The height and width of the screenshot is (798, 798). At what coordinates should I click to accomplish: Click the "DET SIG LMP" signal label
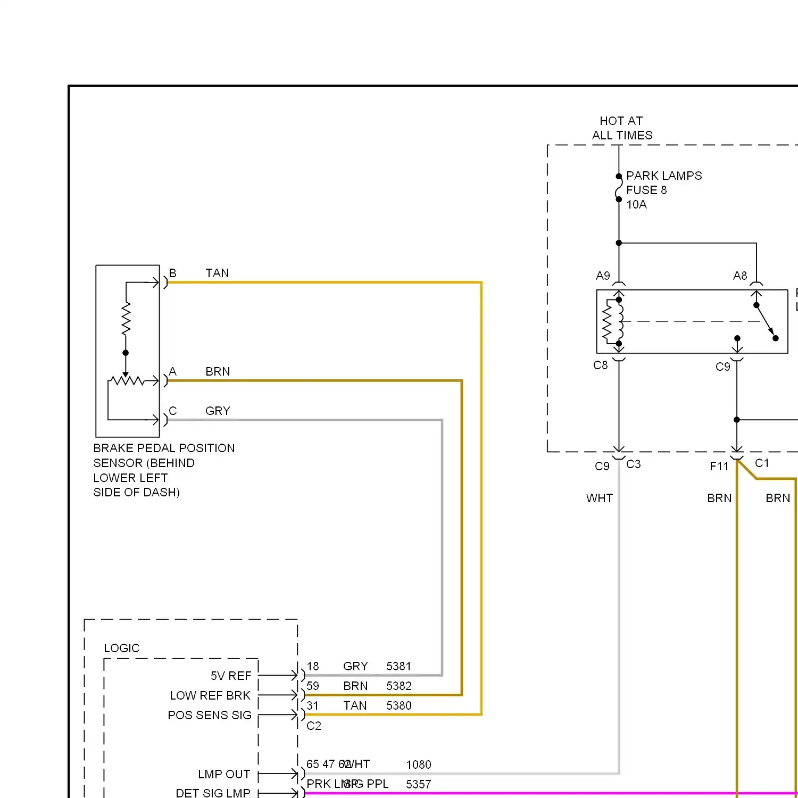213,793
